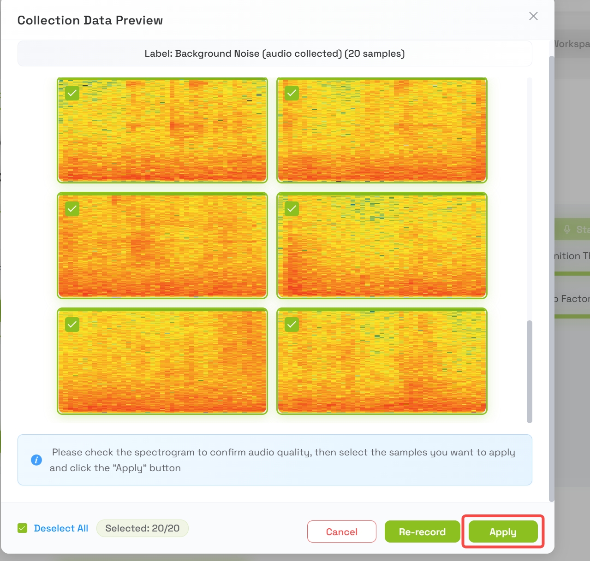
Task: Click the microphone icon in the background window
Action: pos(567,229)
